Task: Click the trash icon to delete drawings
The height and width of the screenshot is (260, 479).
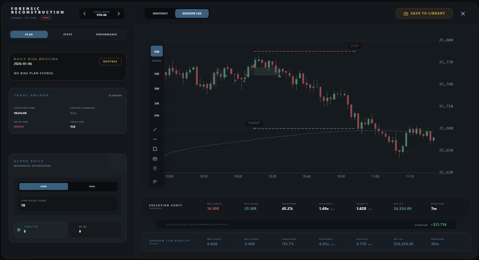Action: tap(155, 168)
